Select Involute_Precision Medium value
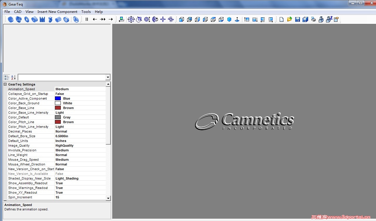This screenshot has width=376, height=221. pyautogui.click(x=80, y=150)
